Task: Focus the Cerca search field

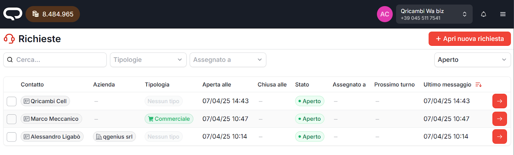Action: coord(55,60)
